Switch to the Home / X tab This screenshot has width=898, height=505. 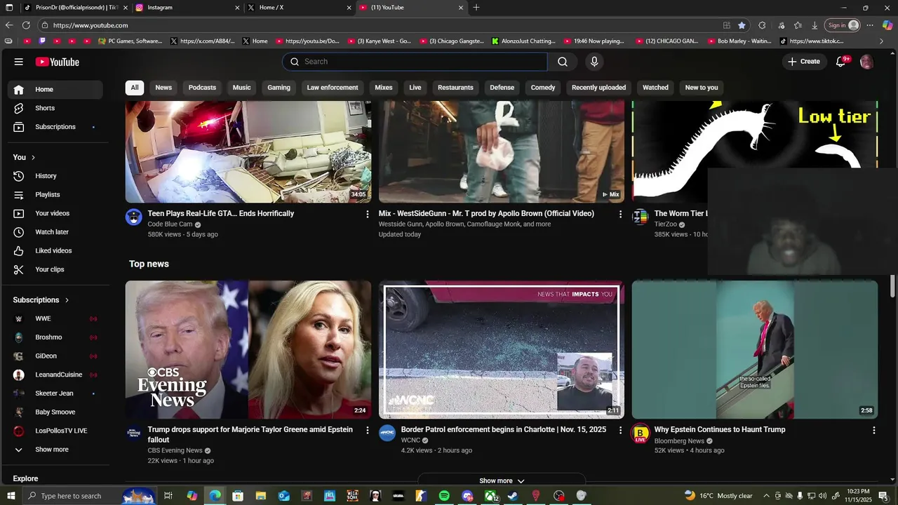click(x=299, y=8)
